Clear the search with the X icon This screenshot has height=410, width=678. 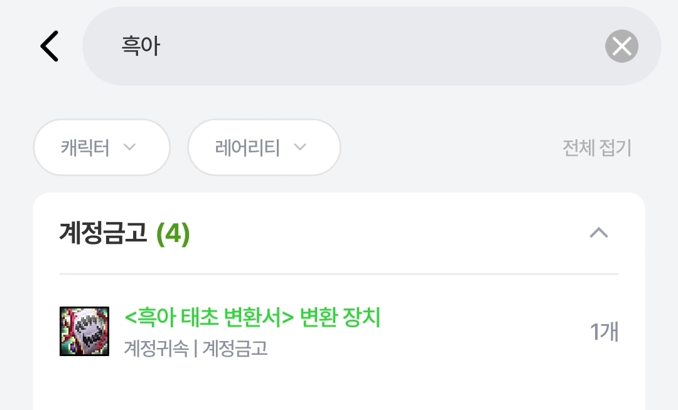(621, 46)
